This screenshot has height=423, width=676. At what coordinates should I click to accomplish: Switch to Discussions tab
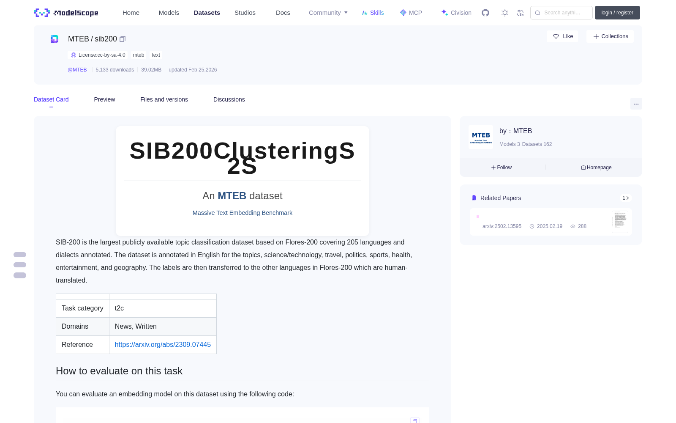[x=229, y=99]
